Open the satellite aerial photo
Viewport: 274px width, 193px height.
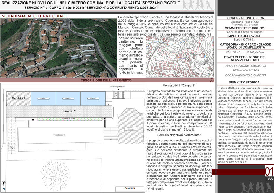tap(58, 48)
